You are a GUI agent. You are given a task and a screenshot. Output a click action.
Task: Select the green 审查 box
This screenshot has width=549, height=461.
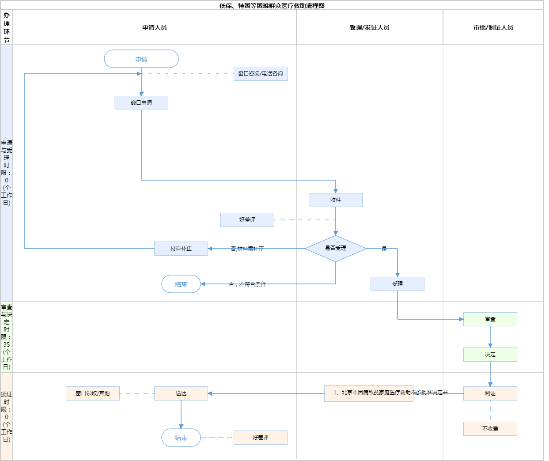(490, 319)
